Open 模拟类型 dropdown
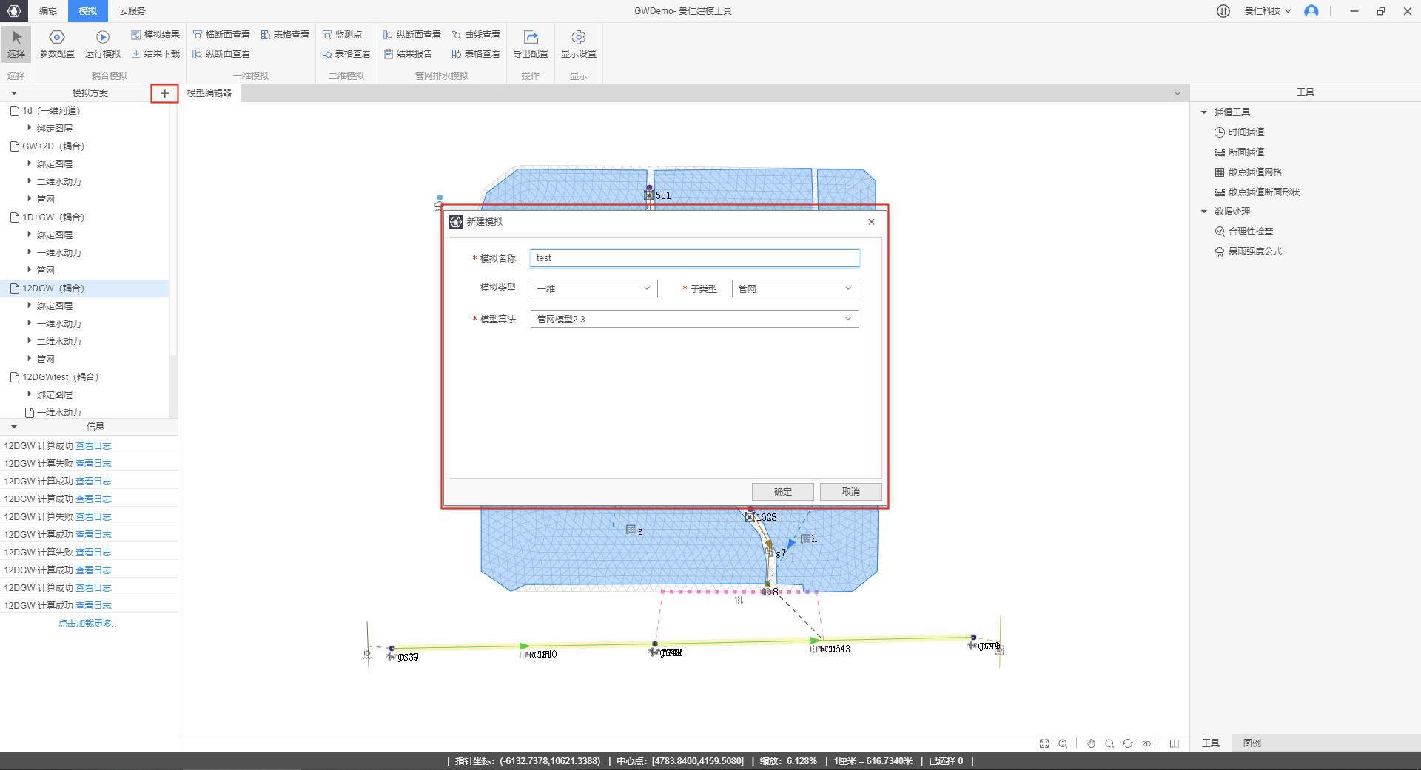The width and height of the screenshot is (1421, 770). pyautogui.click(x=594, y=288)
